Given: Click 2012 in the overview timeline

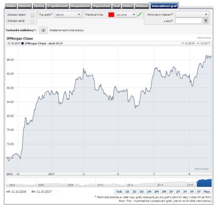Looking at the screenshot, I should coord(130,185).
